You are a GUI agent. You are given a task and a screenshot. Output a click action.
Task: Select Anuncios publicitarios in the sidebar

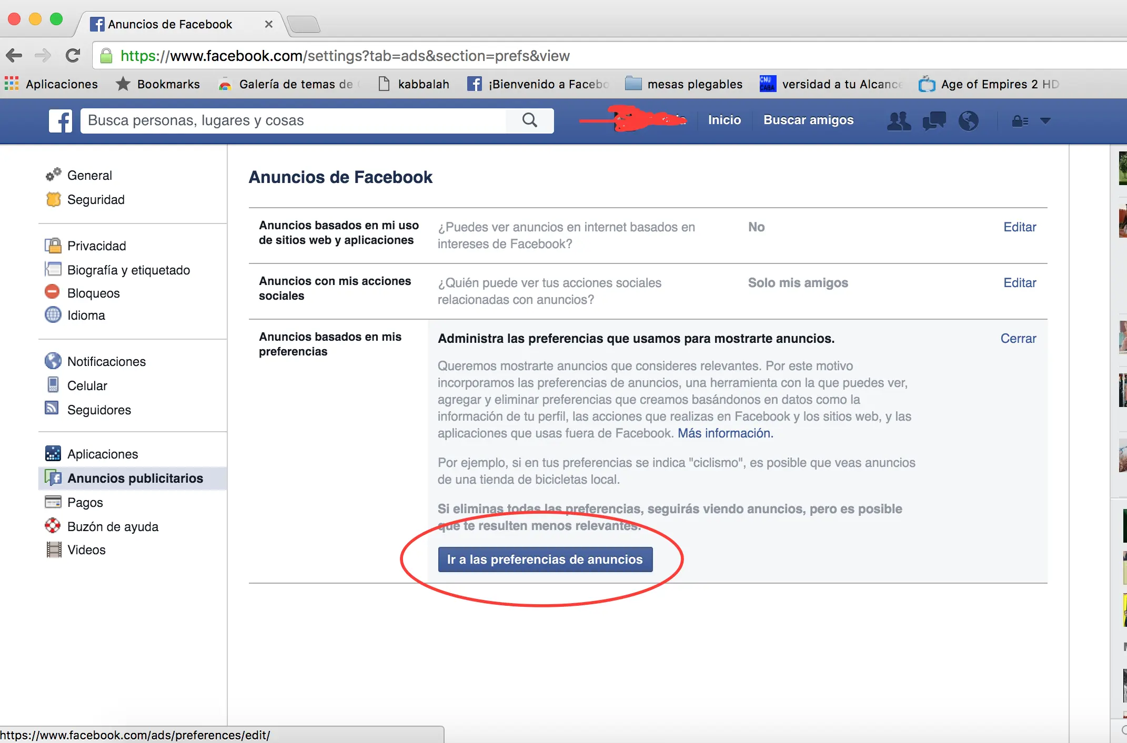pos(133,478)
